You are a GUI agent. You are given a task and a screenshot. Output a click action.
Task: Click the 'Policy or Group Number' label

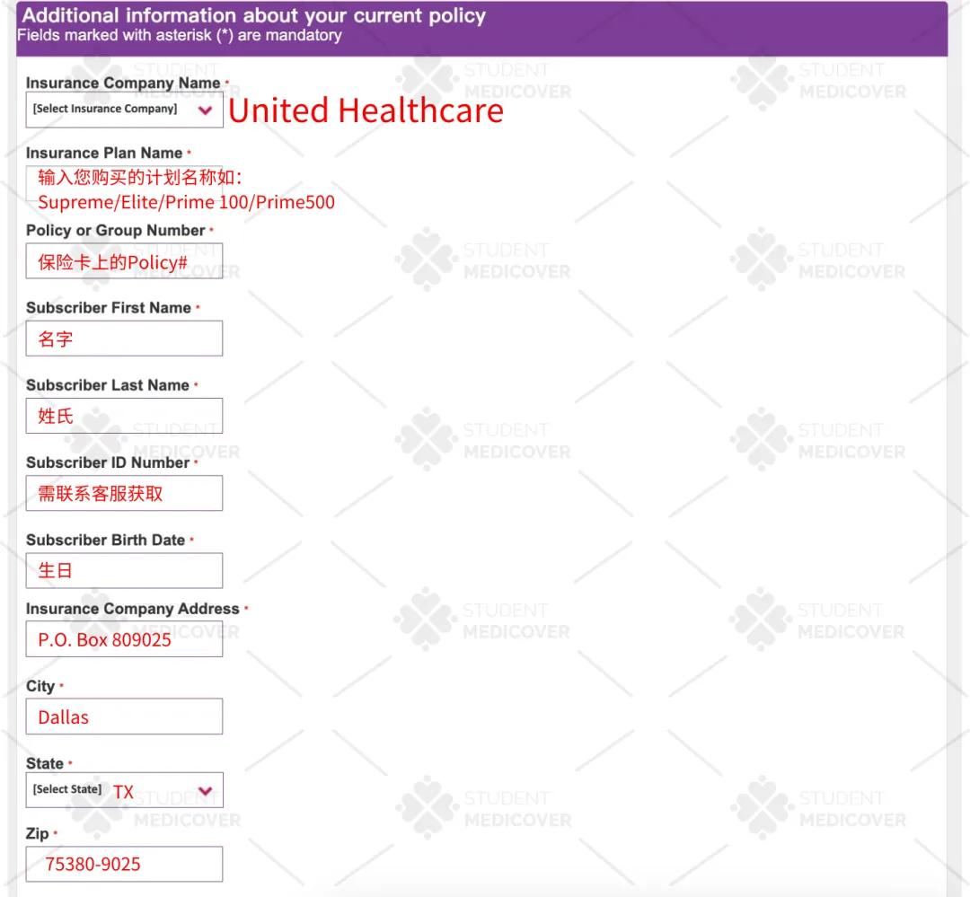click(116, 230)
